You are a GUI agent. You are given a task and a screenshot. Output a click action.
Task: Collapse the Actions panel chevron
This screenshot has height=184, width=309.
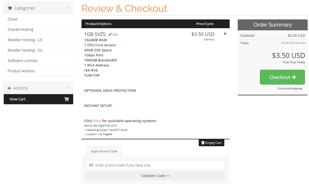pyautogui.click(x=68, y=88)
